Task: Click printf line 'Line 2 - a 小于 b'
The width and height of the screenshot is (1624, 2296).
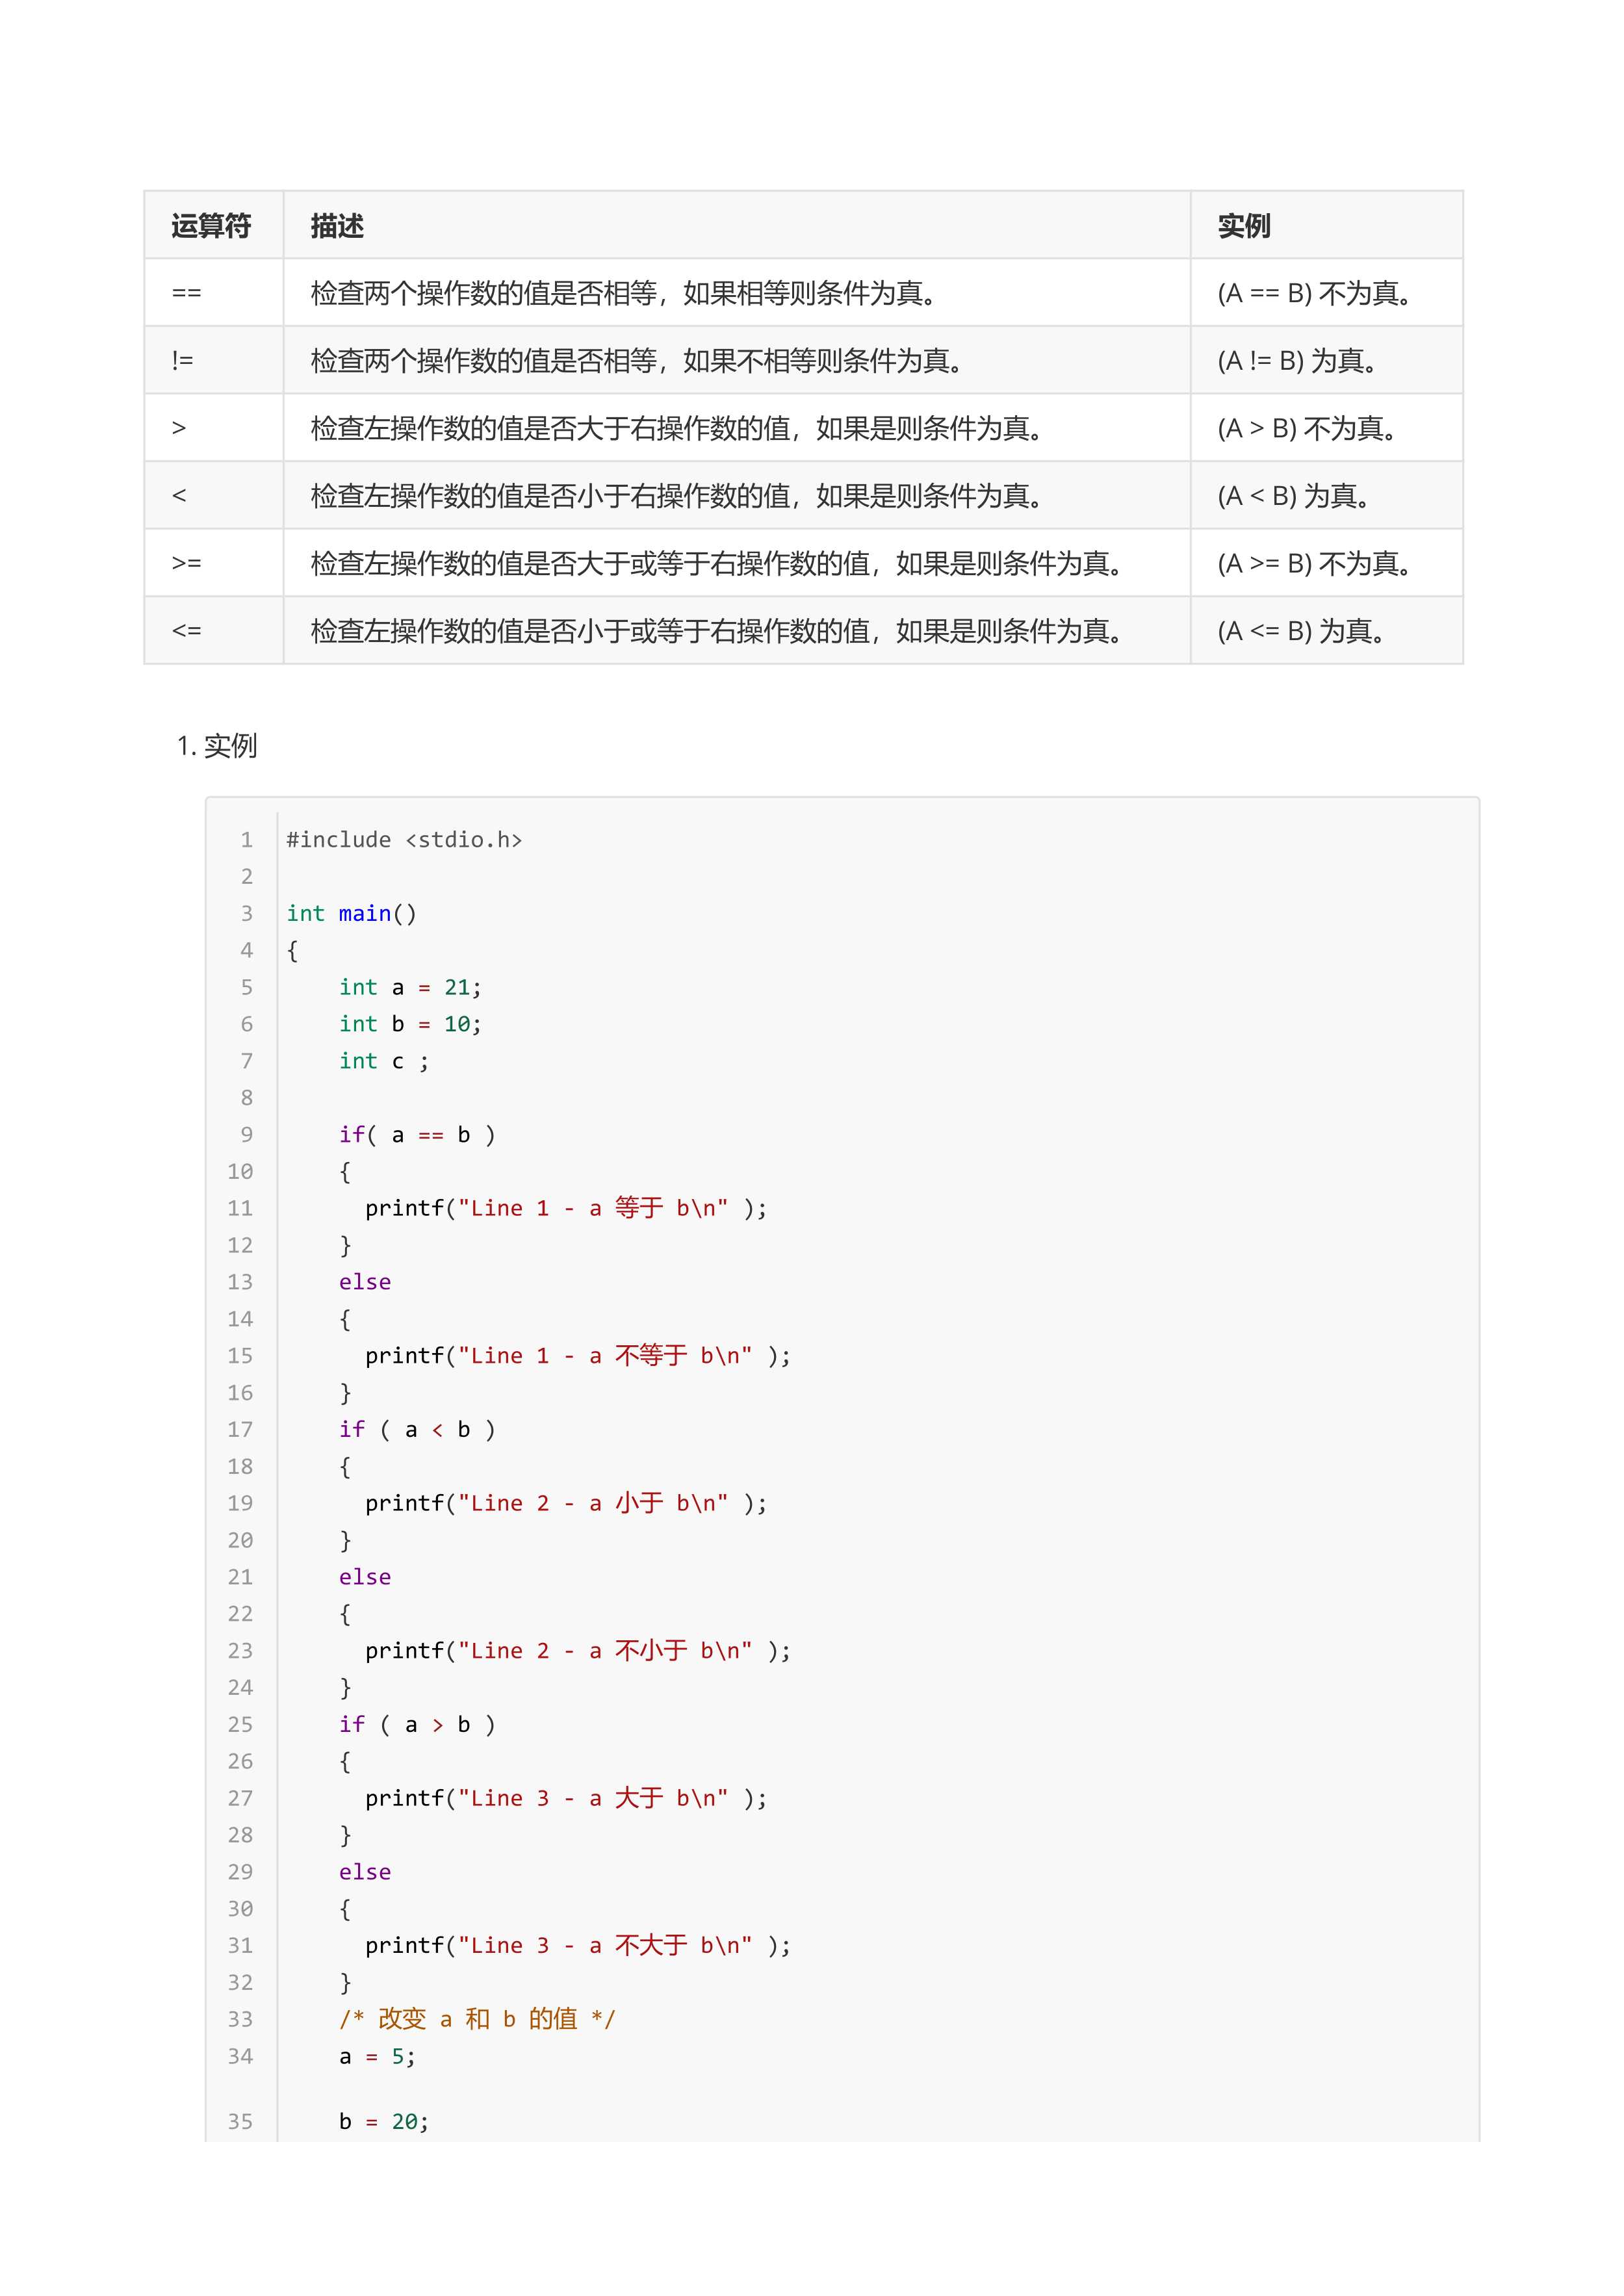Action: [x=566, y=1503]
